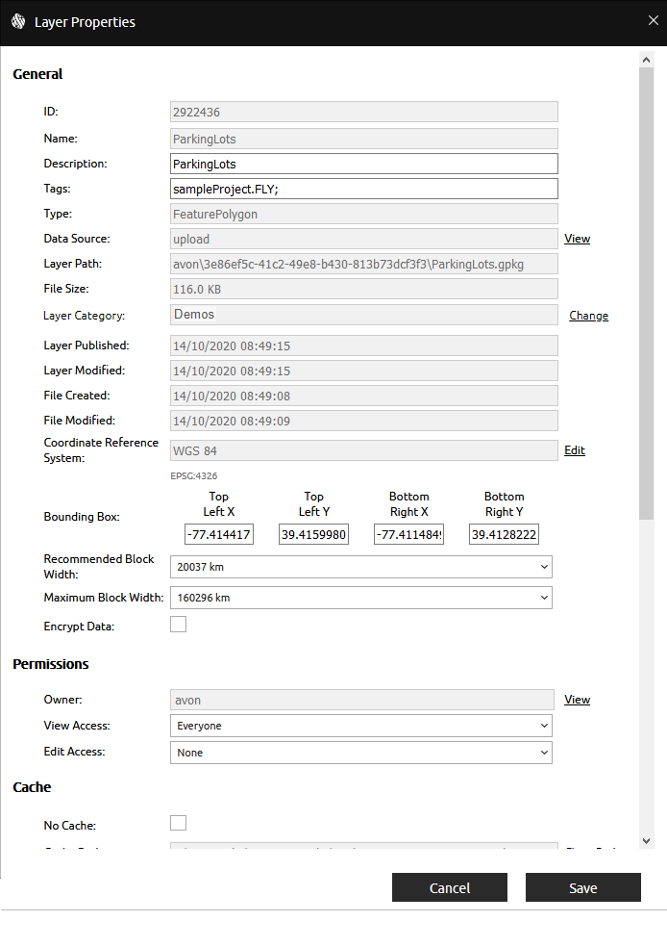Click the Layer Modified date field
This screenshot has height=947, width=667.
pyautogui.click(x=364, y=371)
